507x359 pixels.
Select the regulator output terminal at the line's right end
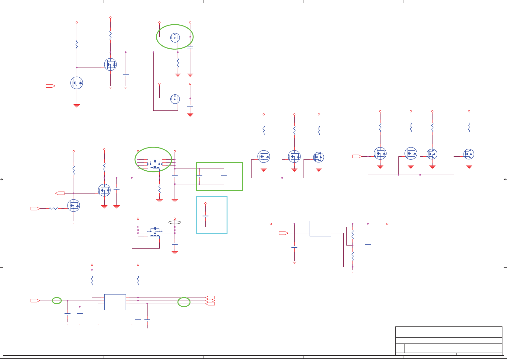(387, 224)
